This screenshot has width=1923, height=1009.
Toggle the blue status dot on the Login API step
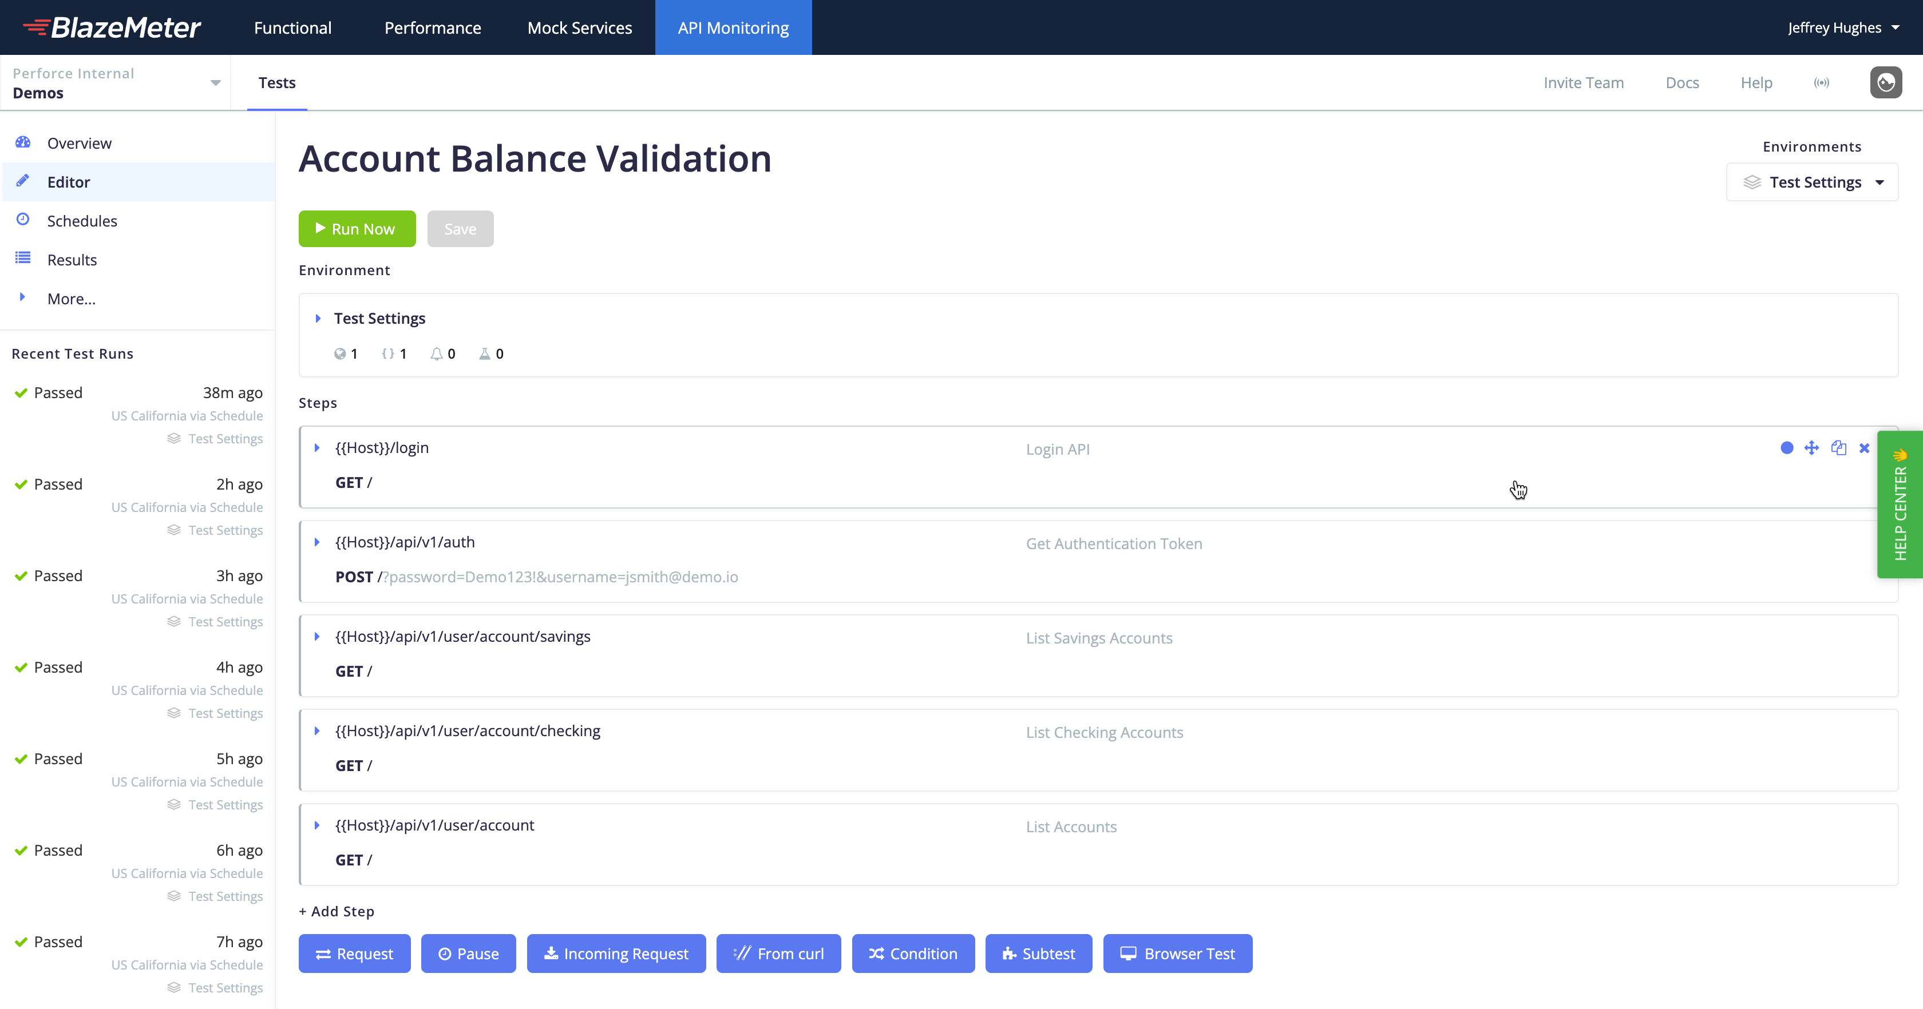1786,448
